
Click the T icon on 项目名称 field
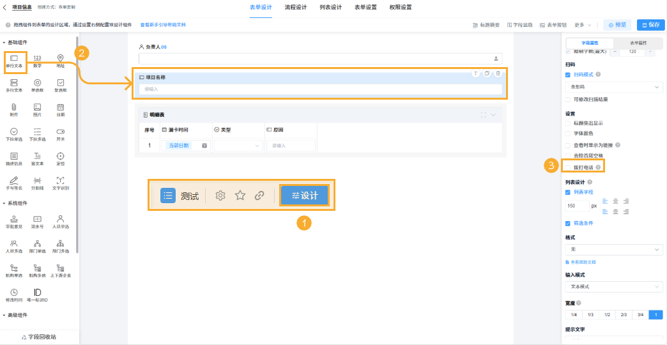pos(475,73)
